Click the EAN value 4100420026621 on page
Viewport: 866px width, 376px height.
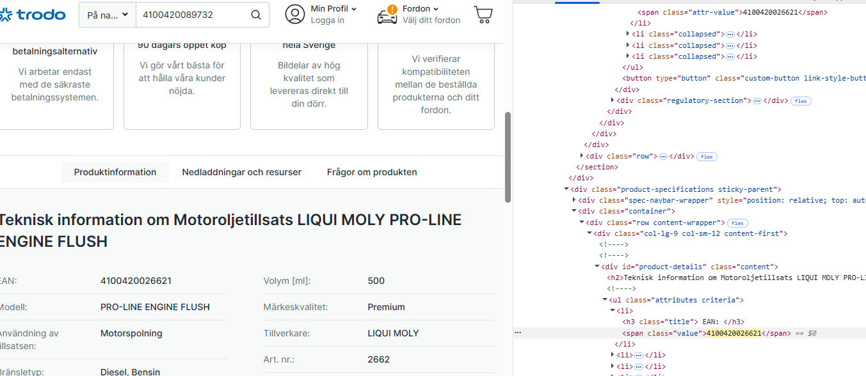(136, 281)
